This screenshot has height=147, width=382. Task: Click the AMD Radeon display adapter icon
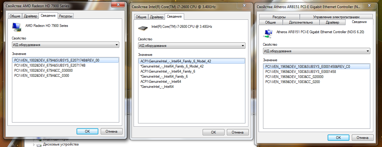pyautogui.click(x=16, y=27)
